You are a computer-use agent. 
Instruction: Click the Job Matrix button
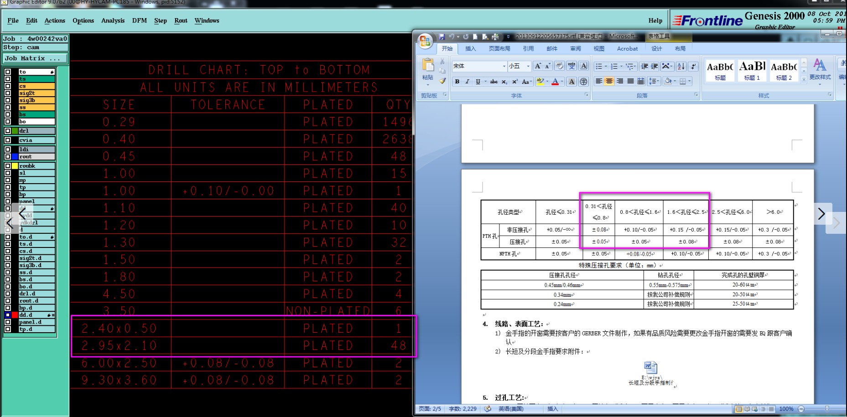click(x=36, y=58)
